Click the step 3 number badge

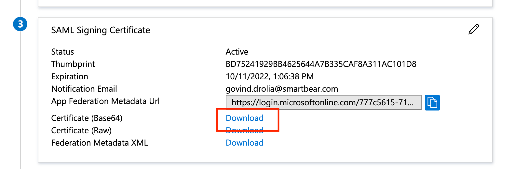[20, 24]
